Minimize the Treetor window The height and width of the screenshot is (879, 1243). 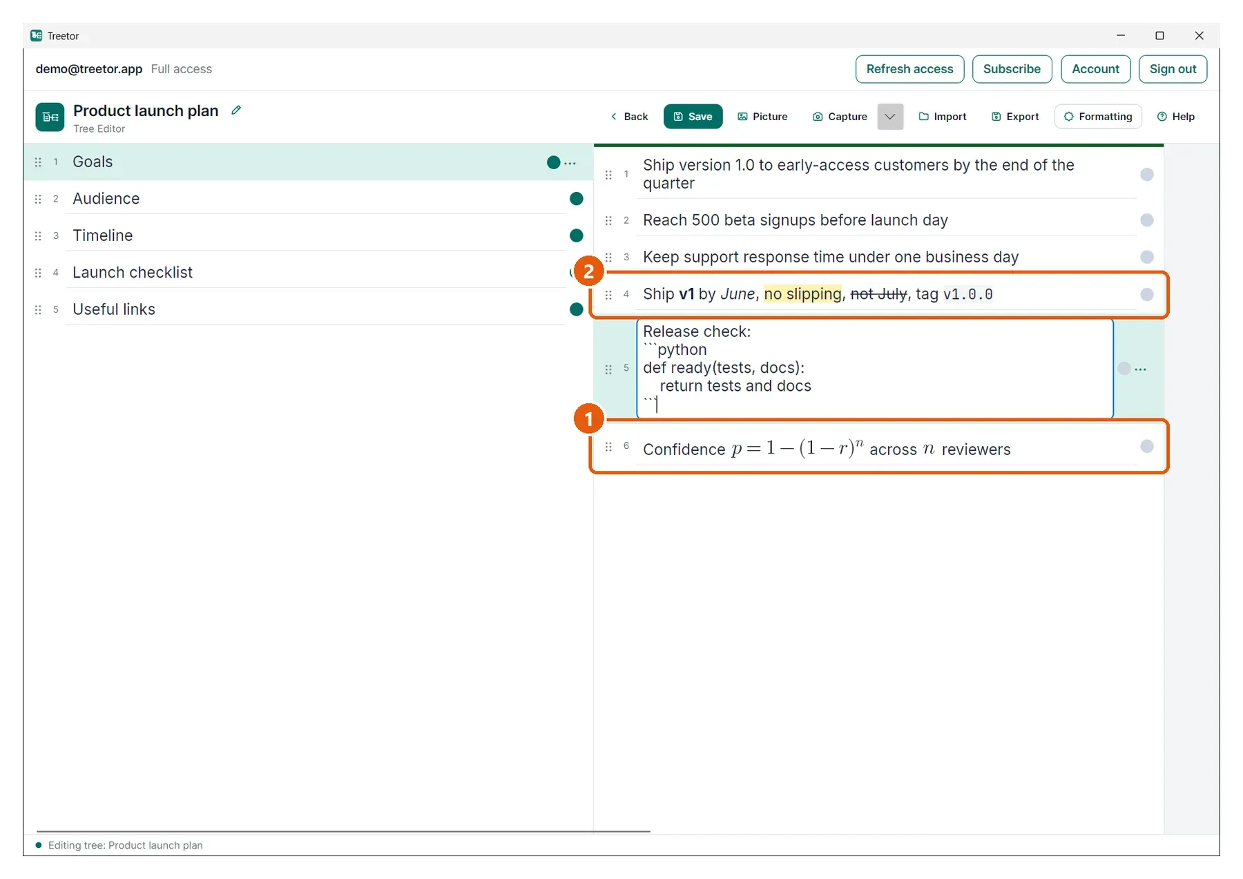(x=1121, y=36)
